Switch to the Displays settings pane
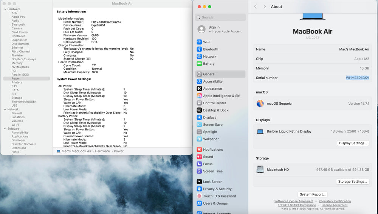 209,118
